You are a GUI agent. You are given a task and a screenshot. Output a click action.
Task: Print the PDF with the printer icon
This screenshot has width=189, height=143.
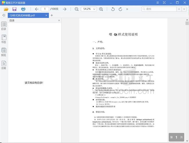pyautogui.click(x=23, y=9)
